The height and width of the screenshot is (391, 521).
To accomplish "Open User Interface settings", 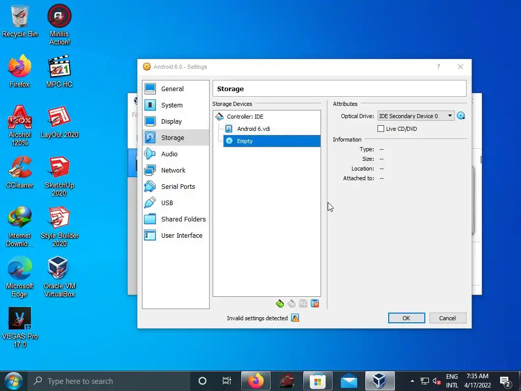I will tap(176, 235).
